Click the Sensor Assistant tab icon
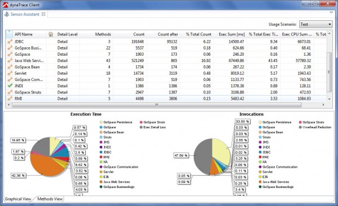 click(x=7, y=14)
